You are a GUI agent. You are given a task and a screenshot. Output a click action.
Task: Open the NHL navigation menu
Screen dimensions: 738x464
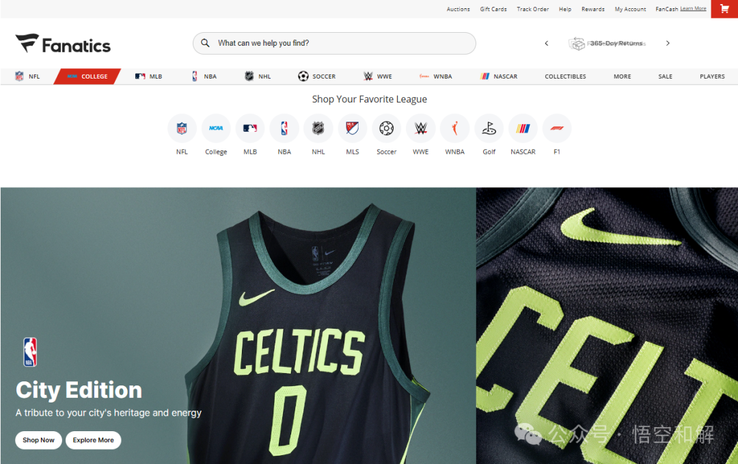click(x=258, y=77)
